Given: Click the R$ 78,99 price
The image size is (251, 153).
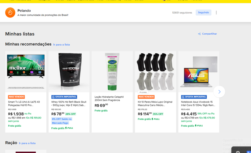Looking at the screenshot, I should point(58,114).
